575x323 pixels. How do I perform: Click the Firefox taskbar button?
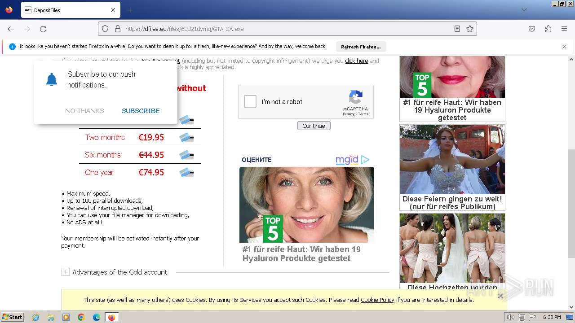[111, 317]
